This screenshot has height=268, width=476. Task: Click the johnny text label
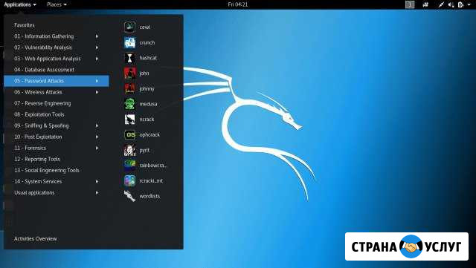pyautogui.click(x=147, y=88)
